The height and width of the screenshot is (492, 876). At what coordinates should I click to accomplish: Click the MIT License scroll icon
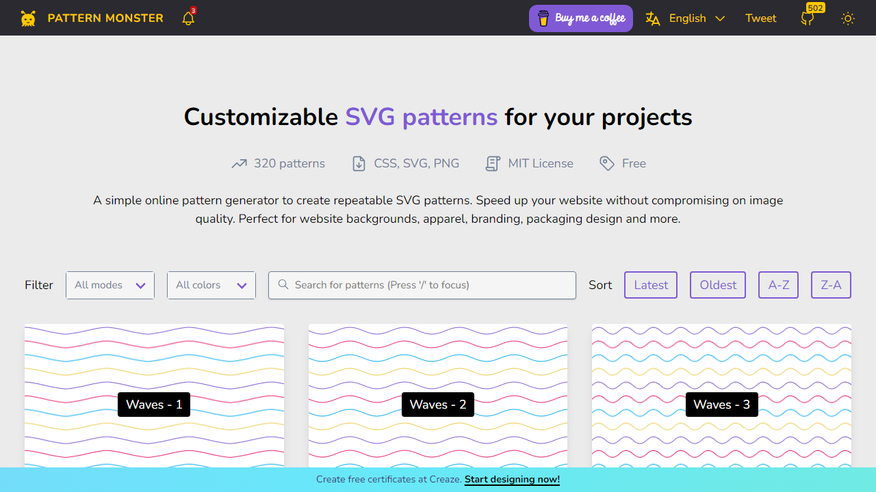click(x=493, y=163)
